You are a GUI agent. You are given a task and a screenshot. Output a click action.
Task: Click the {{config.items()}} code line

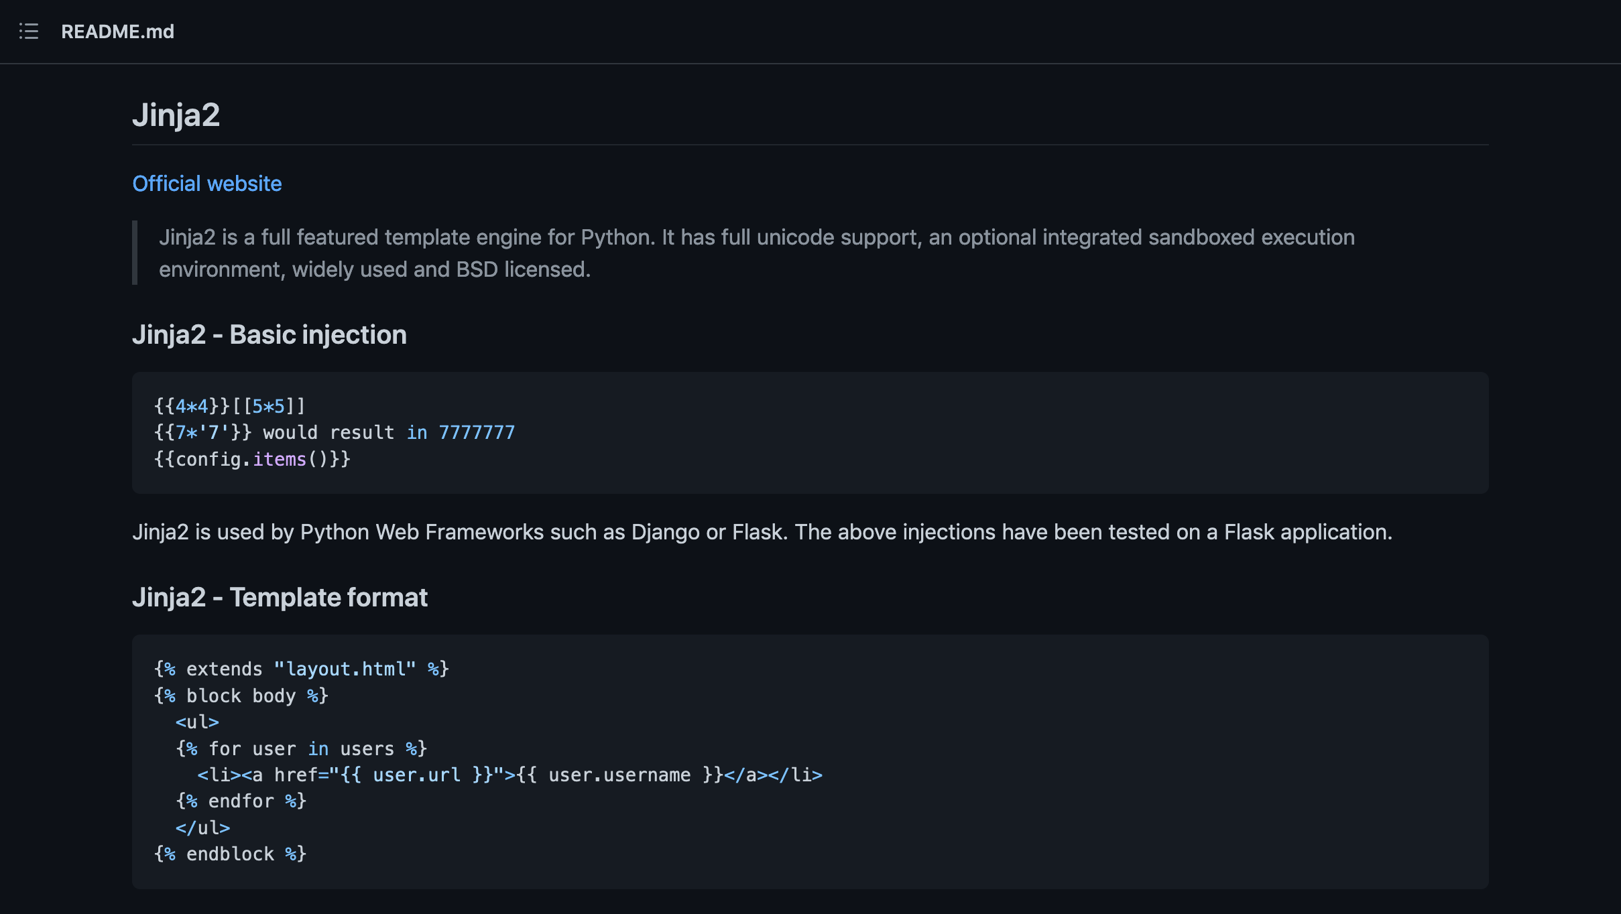point(252,459)
